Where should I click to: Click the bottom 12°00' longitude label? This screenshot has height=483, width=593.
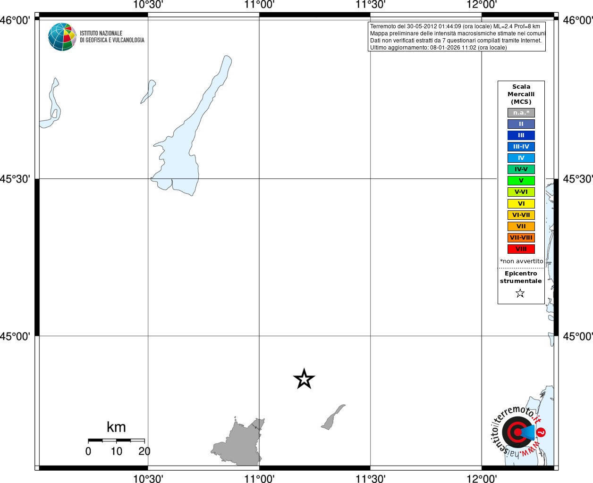tap(482, 479)
